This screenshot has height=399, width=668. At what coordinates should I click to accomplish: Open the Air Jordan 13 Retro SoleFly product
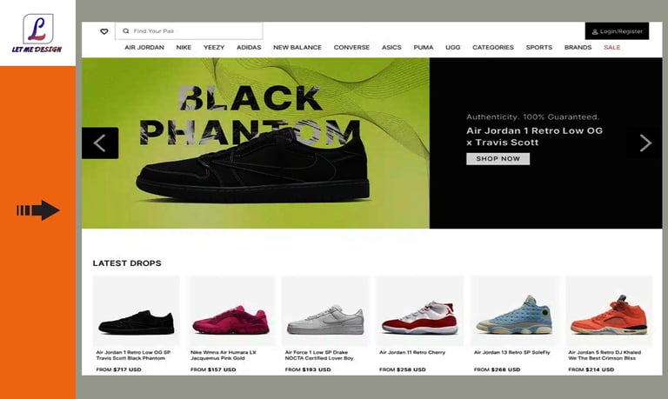515,311
